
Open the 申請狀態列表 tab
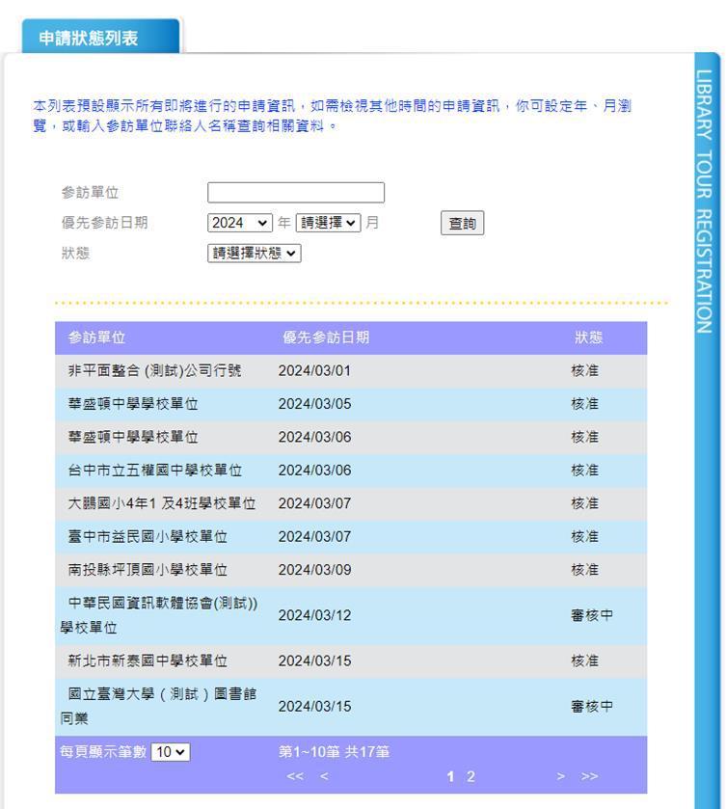pyautogui.click(x=100, y=38)
